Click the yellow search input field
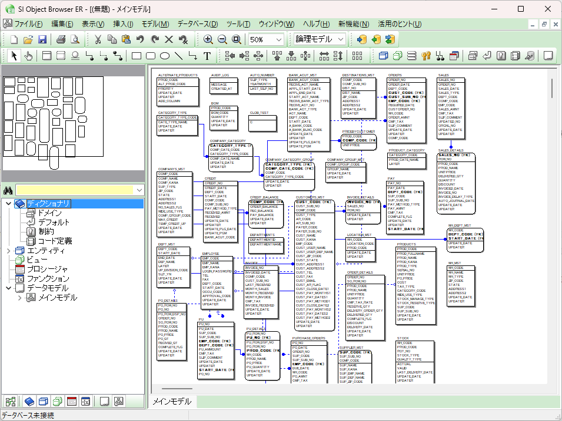The image size is (562, 421). tap(75, 190)
